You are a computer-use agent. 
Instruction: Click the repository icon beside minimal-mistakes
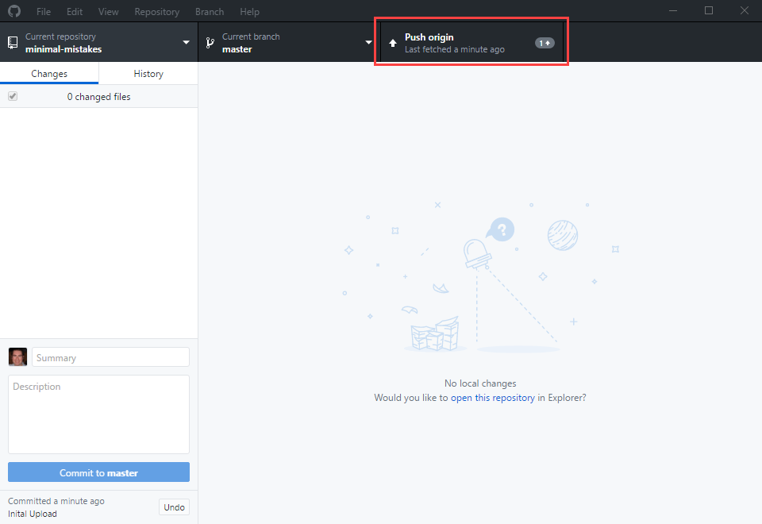click(x=13, y=43)
